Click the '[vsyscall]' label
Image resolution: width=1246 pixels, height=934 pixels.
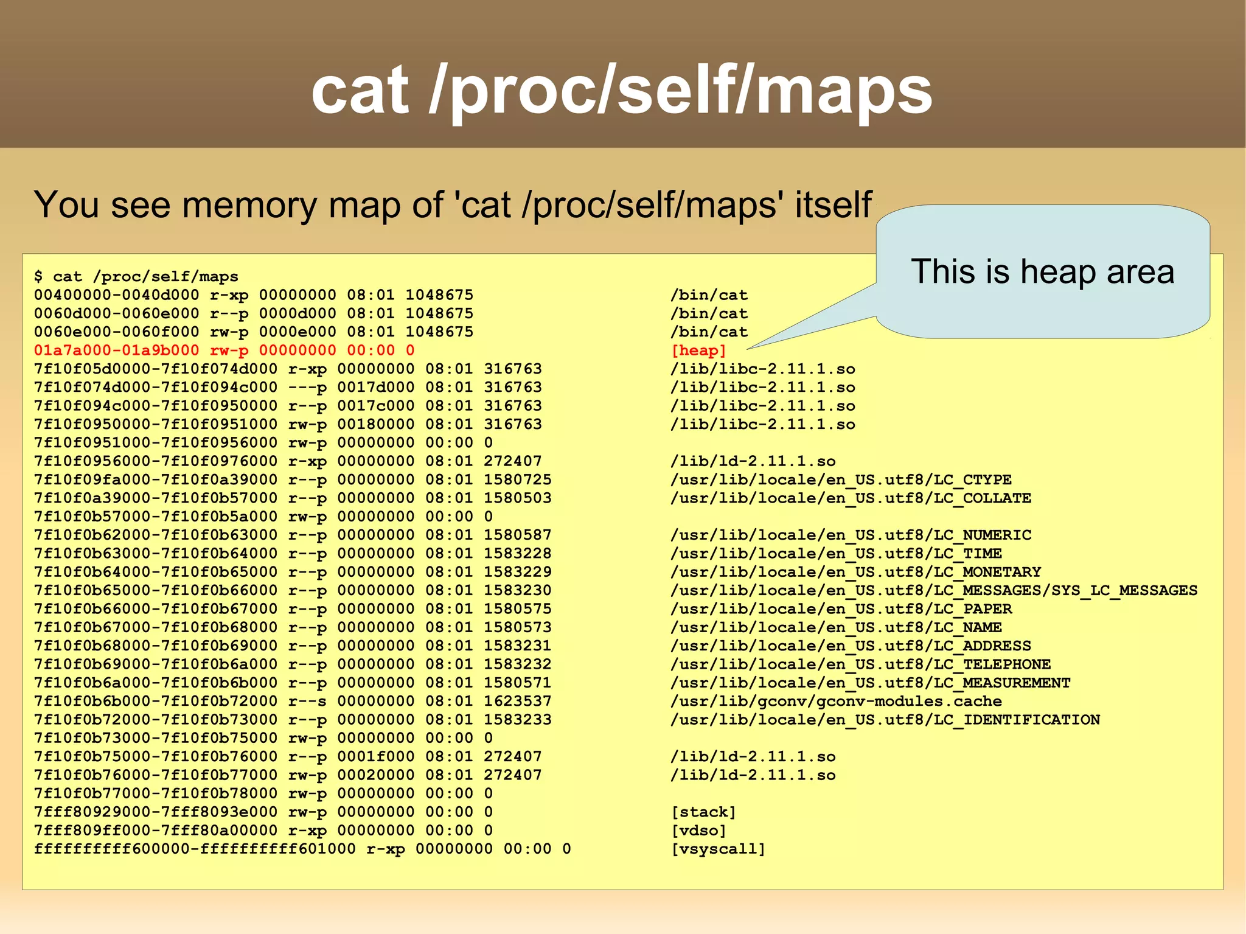(x=718, y=849)
